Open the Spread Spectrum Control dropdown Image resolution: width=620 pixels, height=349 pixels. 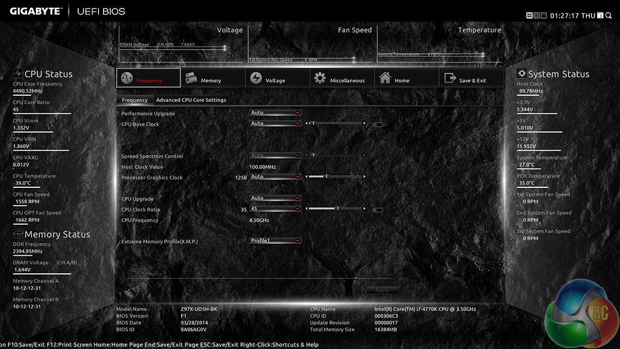[275, 156]
